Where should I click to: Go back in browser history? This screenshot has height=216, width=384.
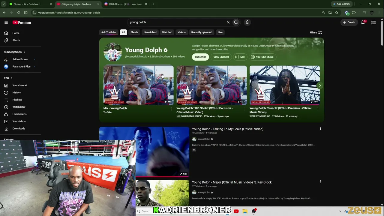pyautogui.click(x=4, y=13)
